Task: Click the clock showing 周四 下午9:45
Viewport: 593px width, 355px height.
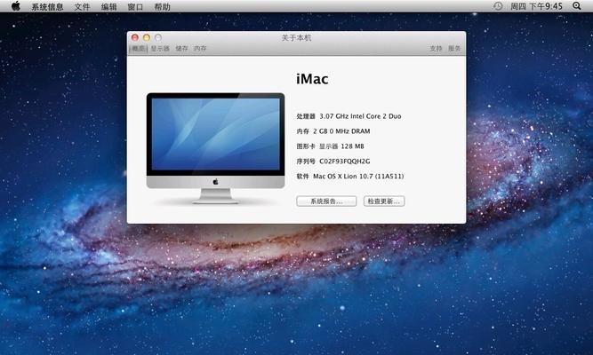Action: 536,6
